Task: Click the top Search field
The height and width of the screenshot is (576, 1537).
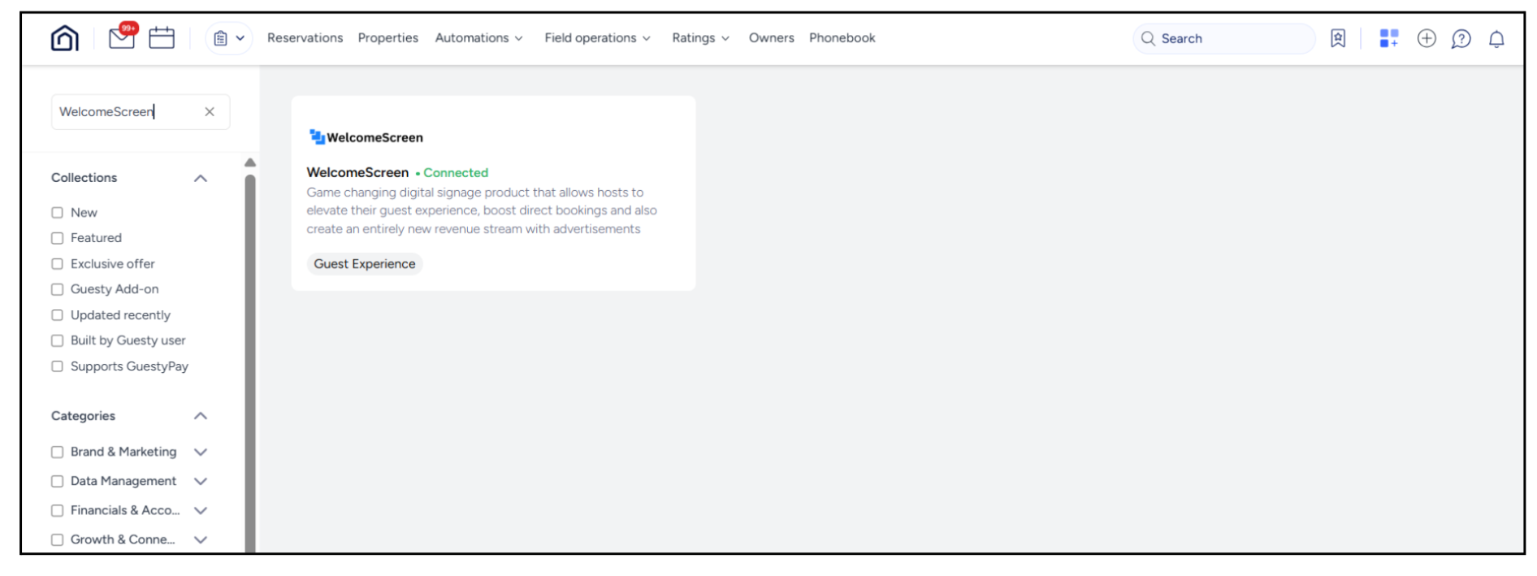Action: [x=1224, y=38]
